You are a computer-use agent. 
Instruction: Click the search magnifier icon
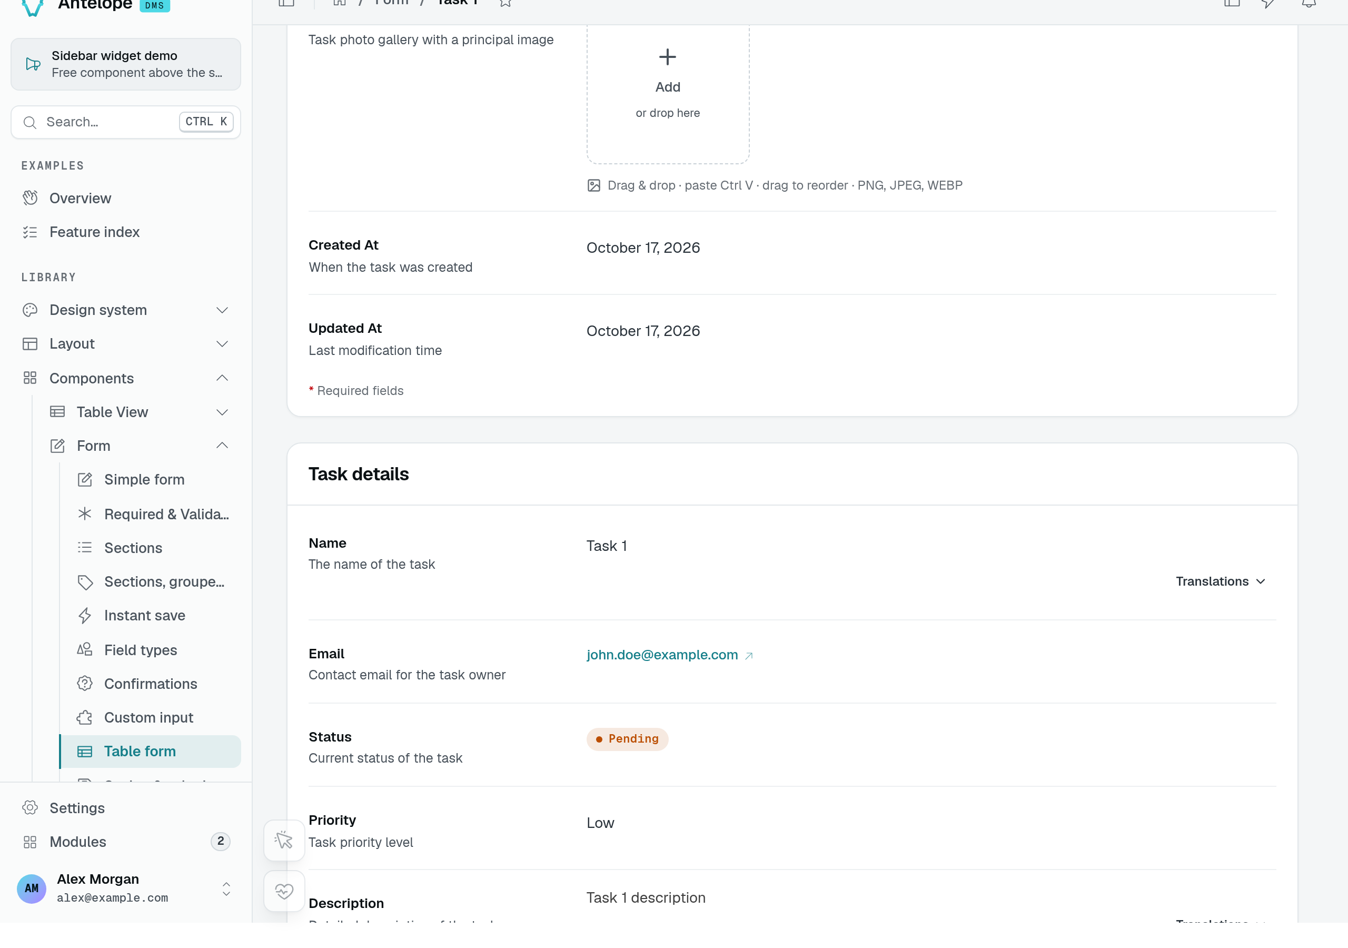pyautogui.click(x=29, y=122)
